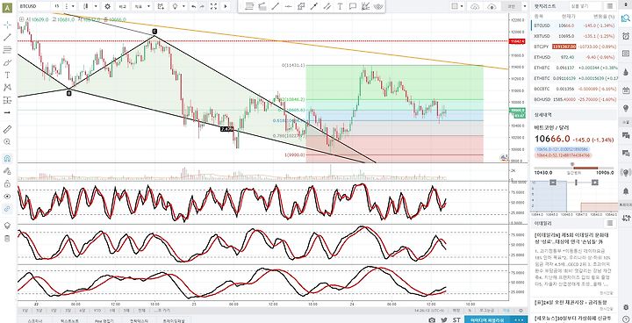Open the indicator templates icon
Screen dimensions: 632x323
[x=161, y=6]
